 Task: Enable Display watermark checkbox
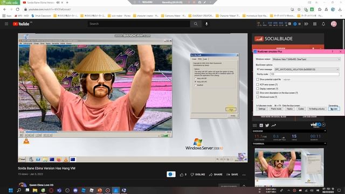258,88
